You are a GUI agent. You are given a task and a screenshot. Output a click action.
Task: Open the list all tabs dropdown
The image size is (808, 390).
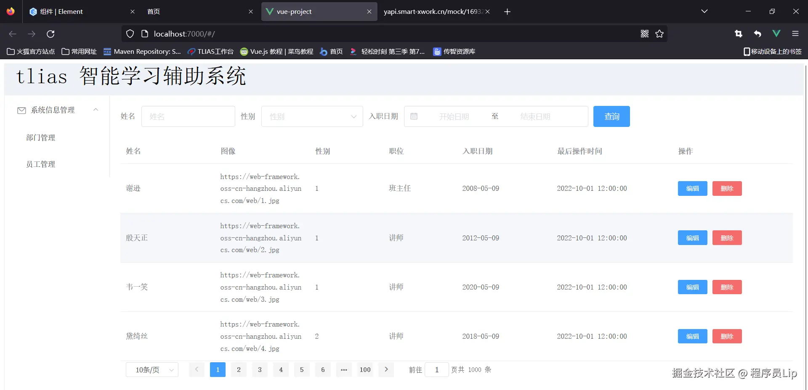(x=704, y=11)
